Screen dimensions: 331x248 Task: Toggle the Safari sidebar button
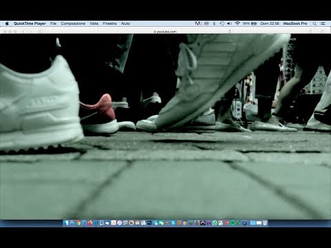coord(41,31)
